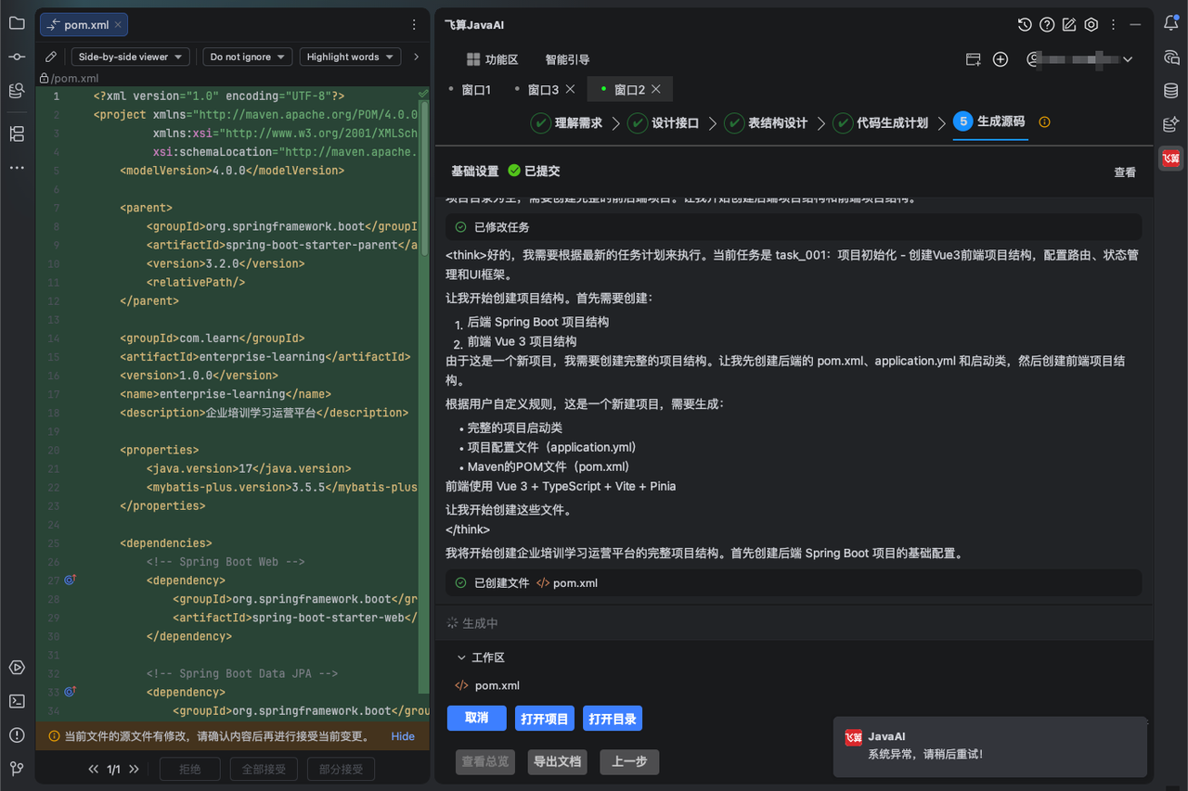This screenshot has height=791, width=1188.
Task: Open the Commit tool window icon
Action: click(x=17, y=57)
